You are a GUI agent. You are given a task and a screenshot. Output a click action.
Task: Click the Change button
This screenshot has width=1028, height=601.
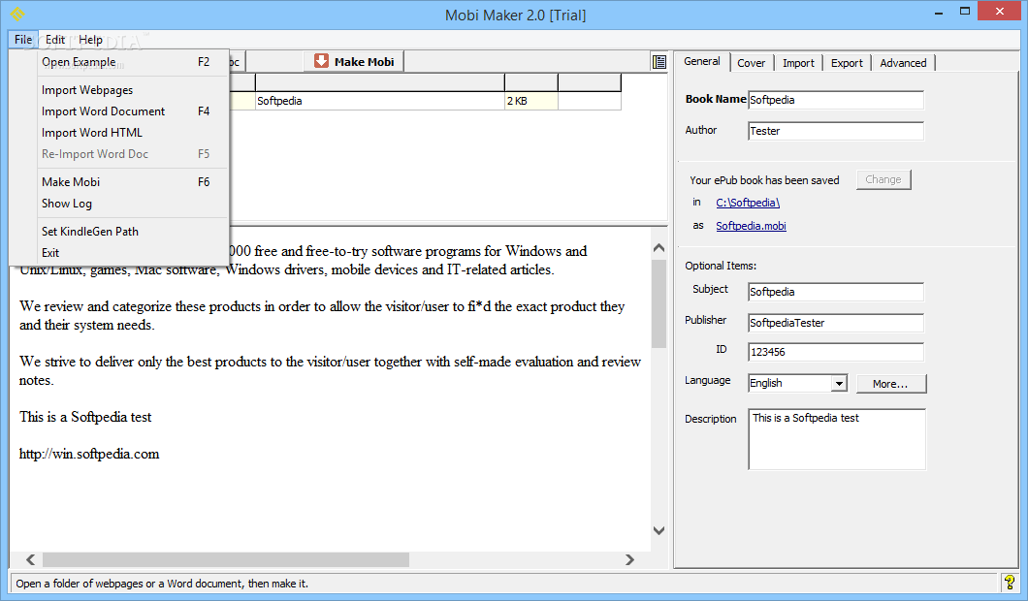(x=883, y=179)
